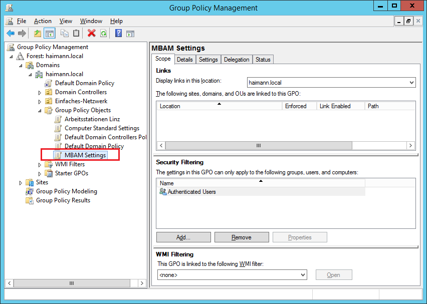427x304 pixels.
Task: Open the Window menu
Action: click(91, 21)
